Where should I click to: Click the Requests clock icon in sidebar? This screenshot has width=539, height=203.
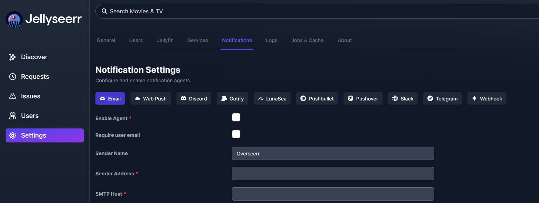[x=13, y=77]
